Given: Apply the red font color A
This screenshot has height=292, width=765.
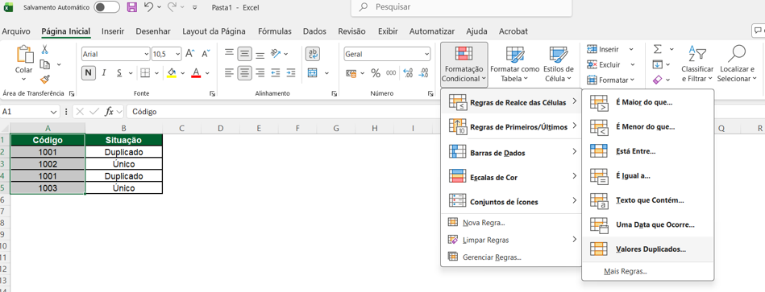Looking at the screenshot, I should (196, 73).
